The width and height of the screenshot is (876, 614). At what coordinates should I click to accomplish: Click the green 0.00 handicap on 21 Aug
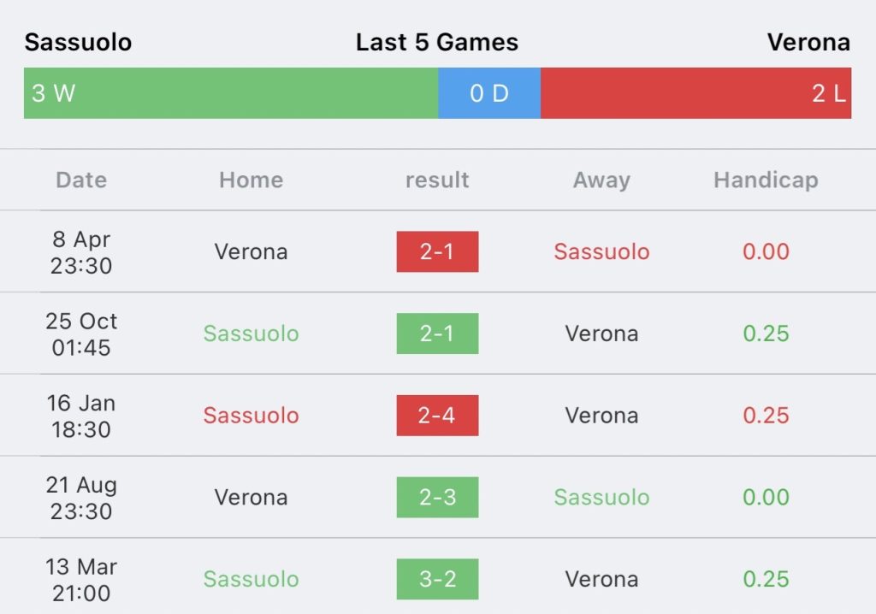click(766, 497)
